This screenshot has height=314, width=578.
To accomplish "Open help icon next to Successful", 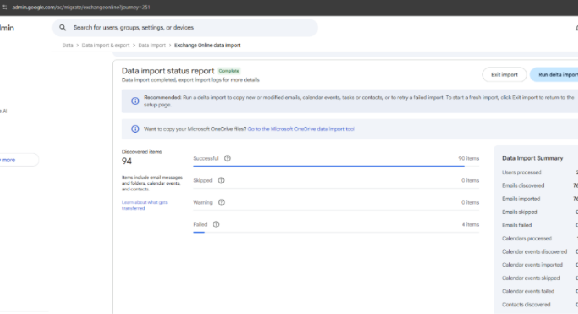I will 228,158.
